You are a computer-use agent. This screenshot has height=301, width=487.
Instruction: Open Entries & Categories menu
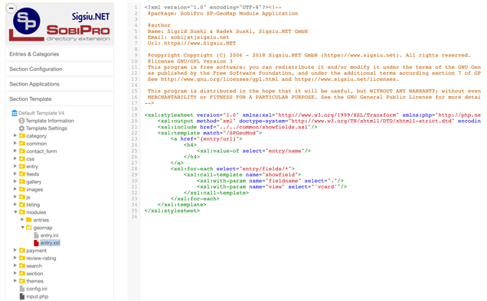coord(60,54)
